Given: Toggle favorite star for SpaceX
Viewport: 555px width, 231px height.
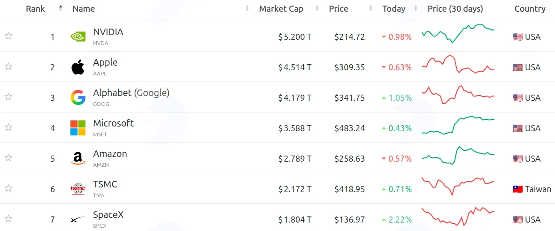Looking at the screenshot, I should (8, 219).
